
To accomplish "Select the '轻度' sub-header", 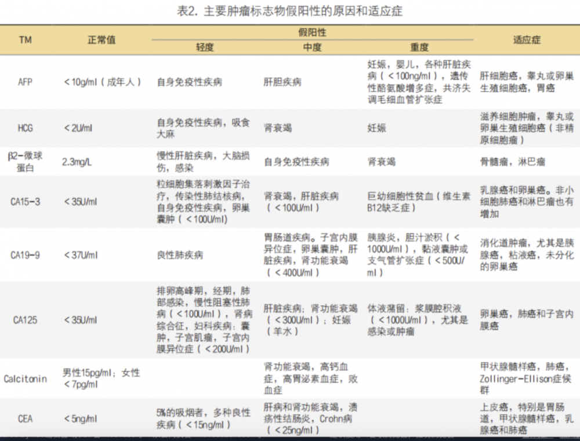I will 205,48.
